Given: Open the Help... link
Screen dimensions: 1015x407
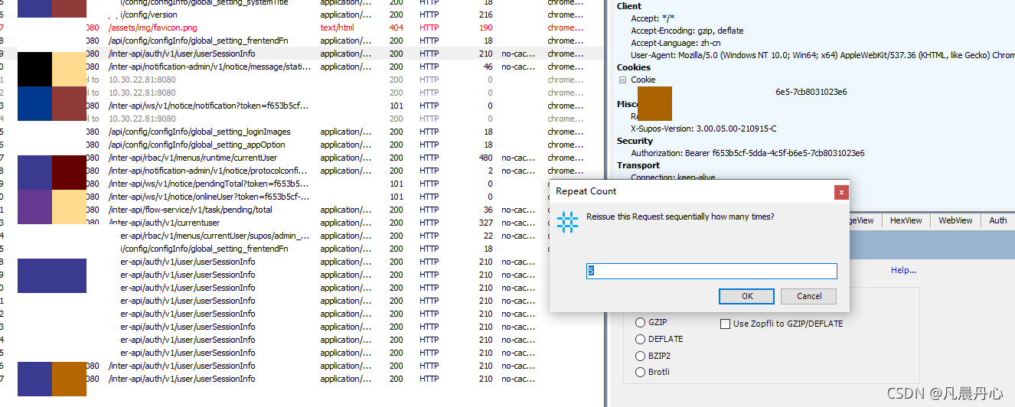Looking at the screenshot, I should pyautogui.click(x=903, y=270).
